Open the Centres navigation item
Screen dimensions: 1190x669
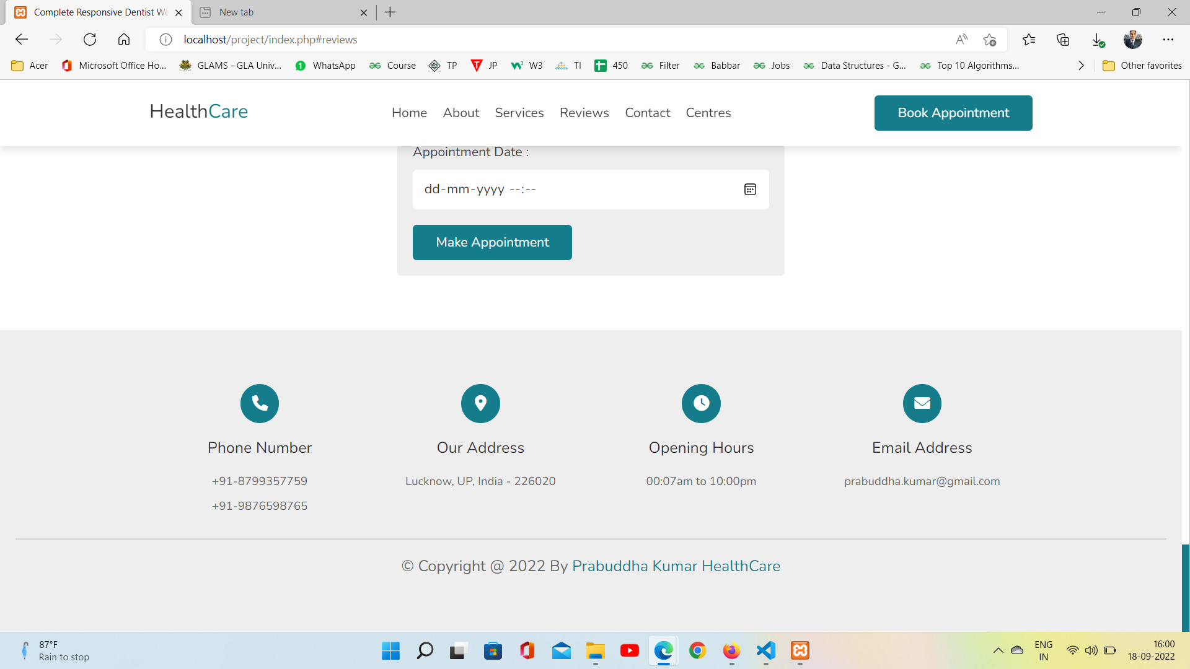(x=708, y=113)
